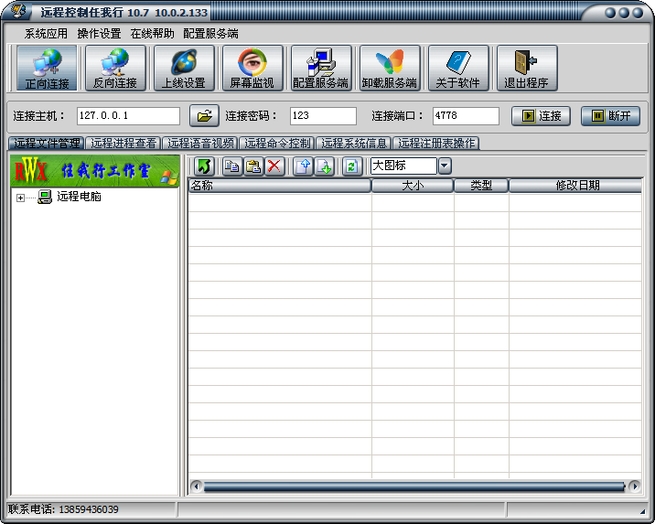Click the 退出程序 exit icon

(x=526, y=68)
